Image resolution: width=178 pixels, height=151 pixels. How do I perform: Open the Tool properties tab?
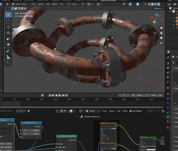pyautogui.click(x=168, y=57)
